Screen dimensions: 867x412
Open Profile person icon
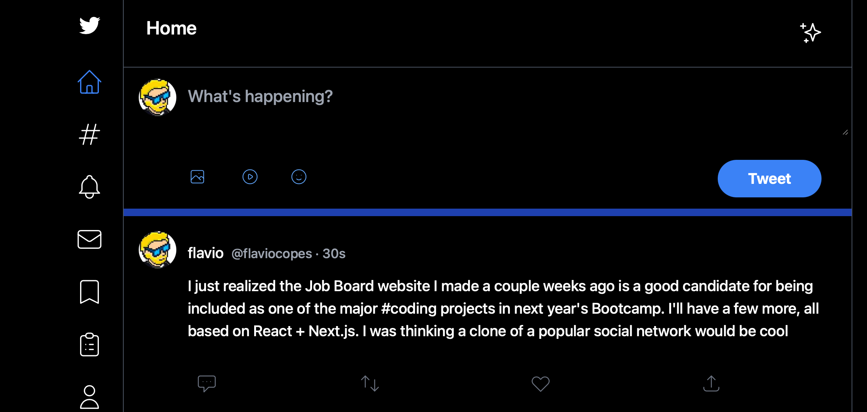click(89, 397)
